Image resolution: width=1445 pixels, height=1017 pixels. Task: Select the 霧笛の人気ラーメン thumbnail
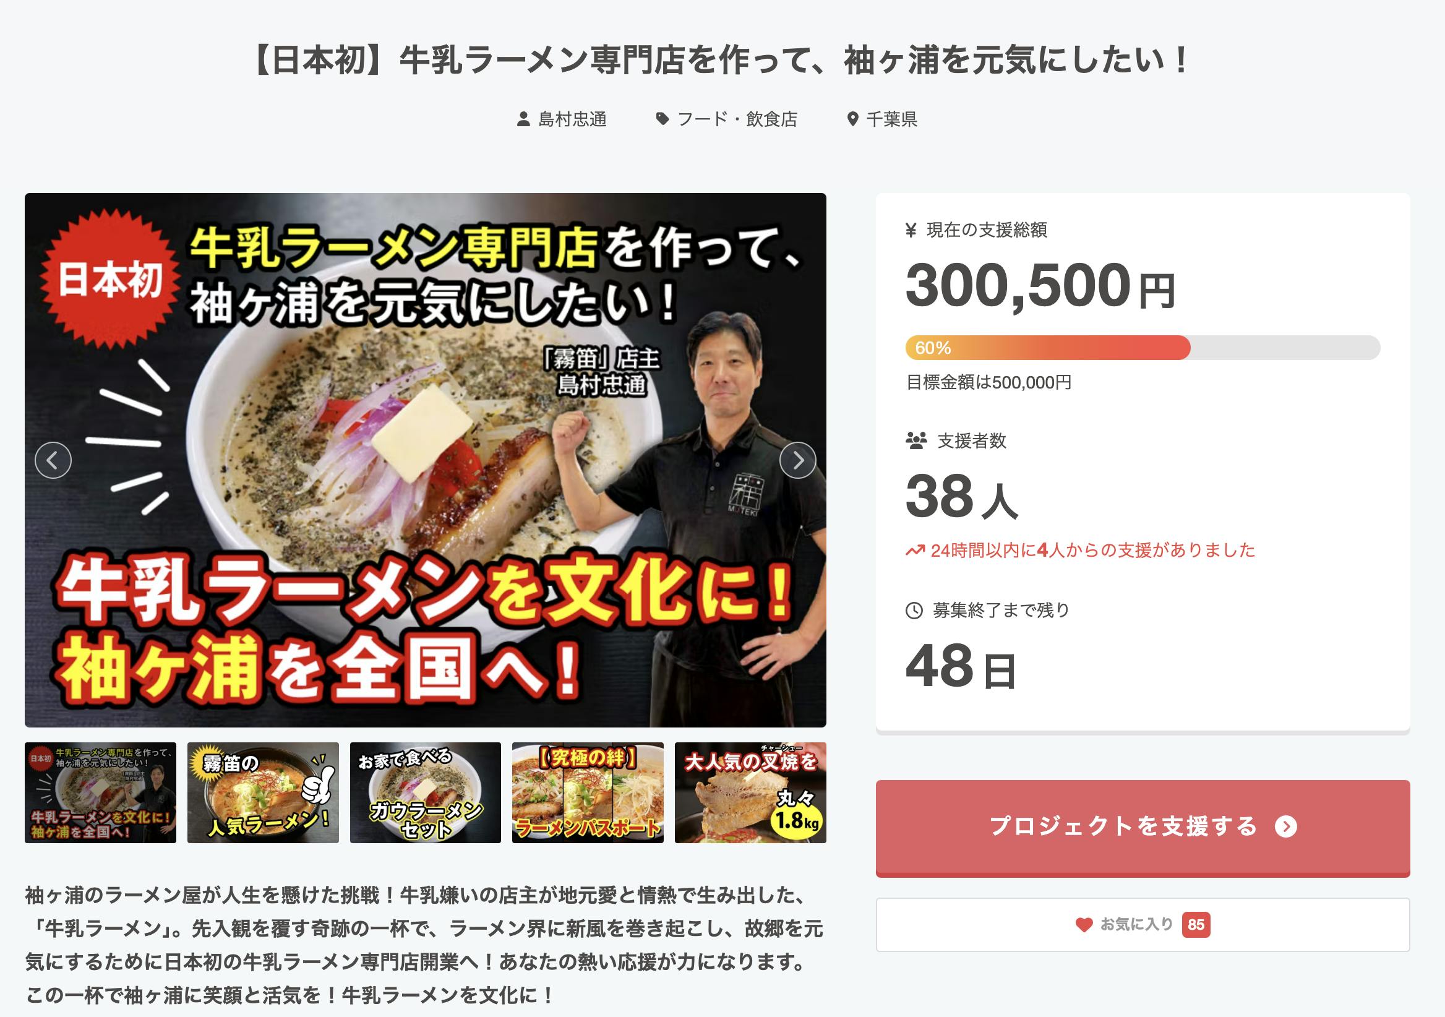click(x=263, y=792)
